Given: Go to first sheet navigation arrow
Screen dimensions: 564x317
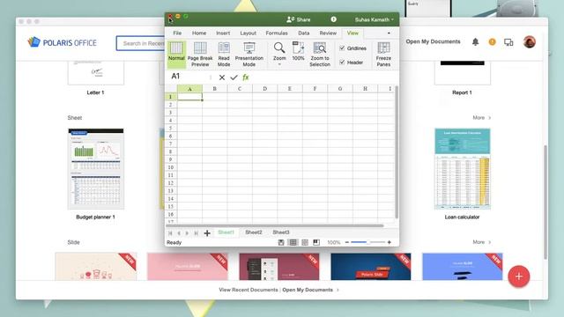Looking at the screenshot, I should click(x=170, y=233).
